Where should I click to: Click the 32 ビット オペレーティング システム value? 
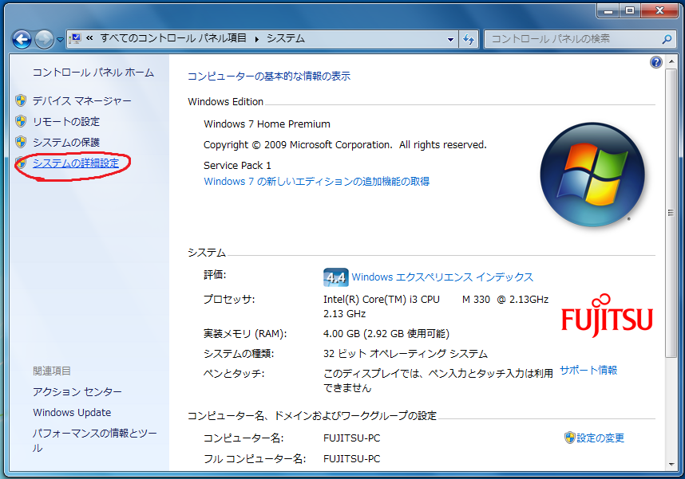pos(406,354)
